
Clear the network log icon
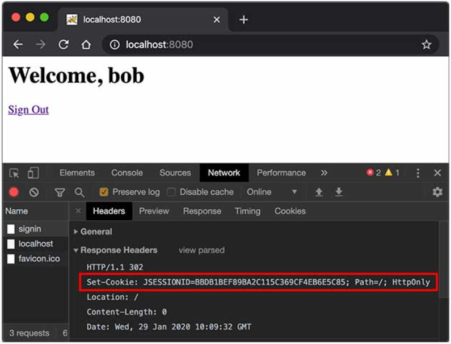coord(34,192)
